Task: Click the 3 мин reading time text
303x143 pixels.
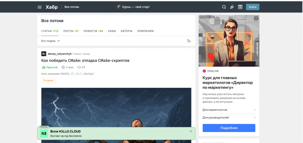Action: (x=70, y=67)
